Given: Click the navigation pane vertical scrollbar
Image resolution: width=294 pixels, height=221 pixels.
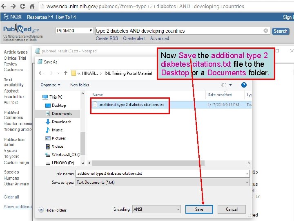Looking at the screenshot, I should coord(82,144).
